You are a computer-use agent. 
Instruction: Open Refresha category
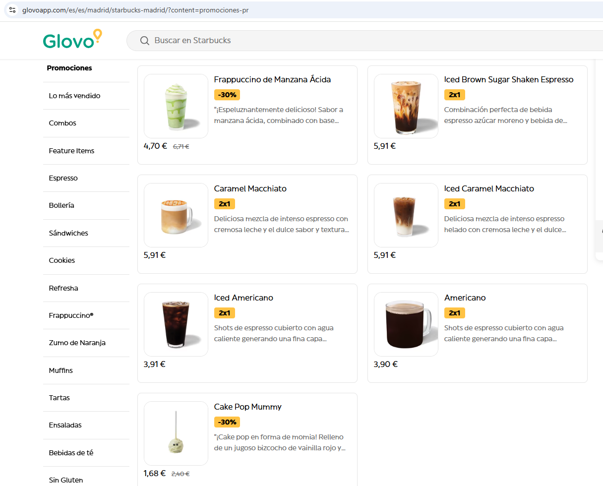click(x=63, y=288)
